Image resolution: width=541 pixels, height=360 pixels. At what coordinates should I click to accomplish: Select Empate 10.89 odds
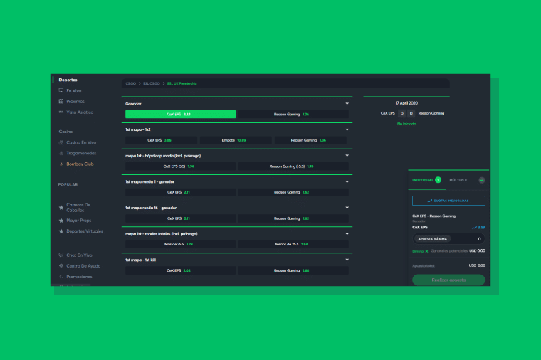pyautogui.click(x=236, y=140)
